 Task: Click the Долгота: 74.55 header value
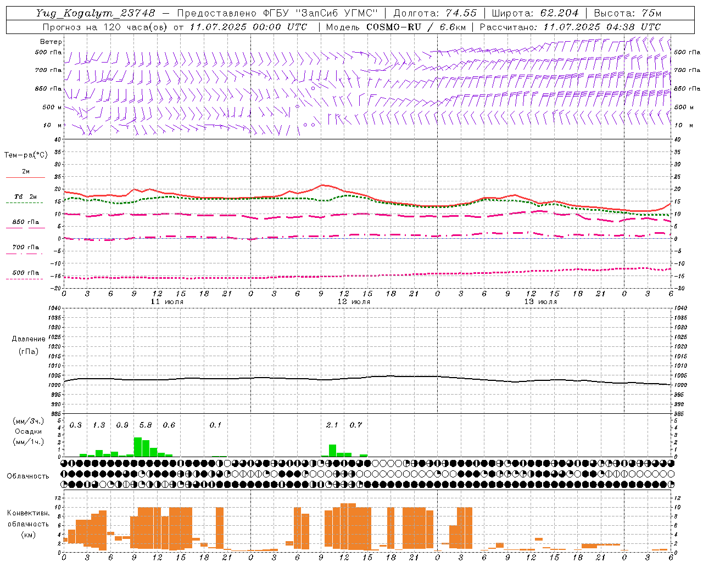(435, 13)
